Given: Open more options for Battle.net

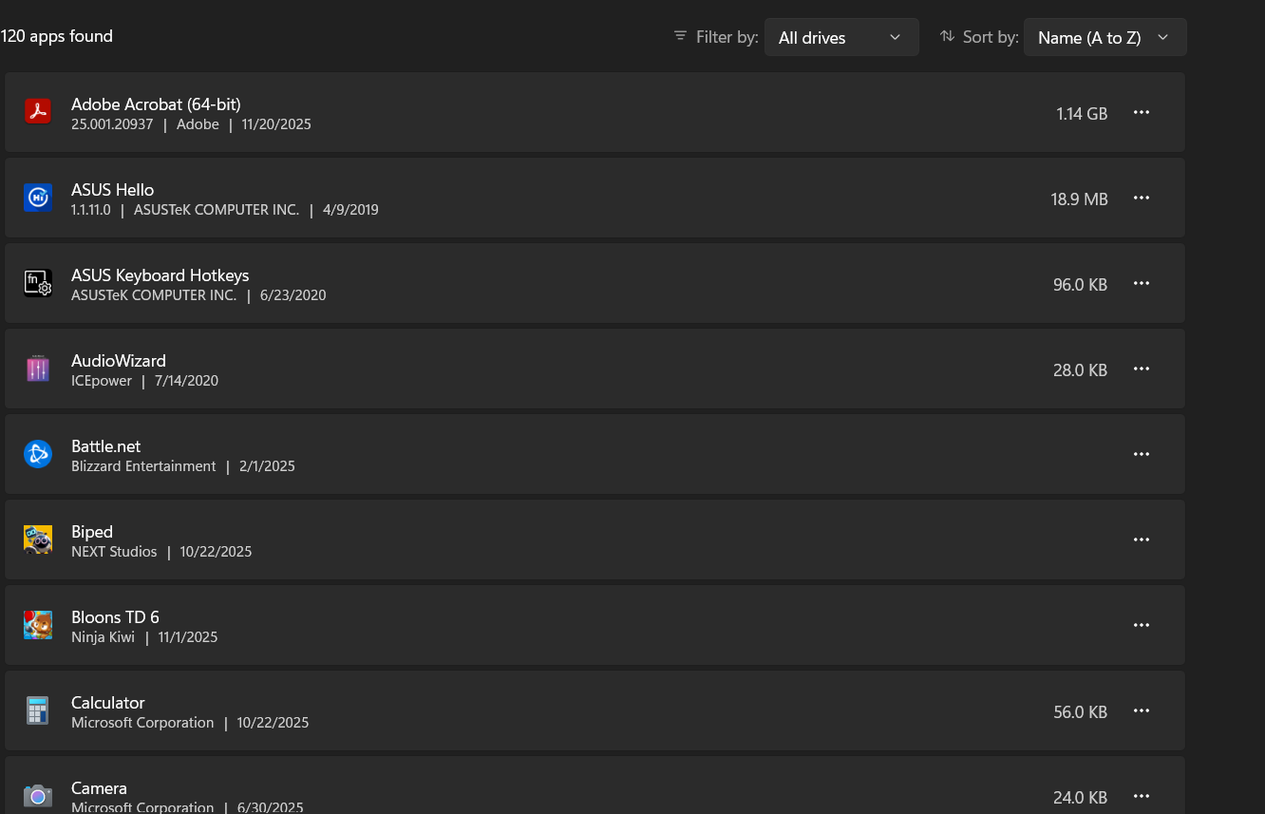Looking at the screenshot, I should click(1142, 454).
